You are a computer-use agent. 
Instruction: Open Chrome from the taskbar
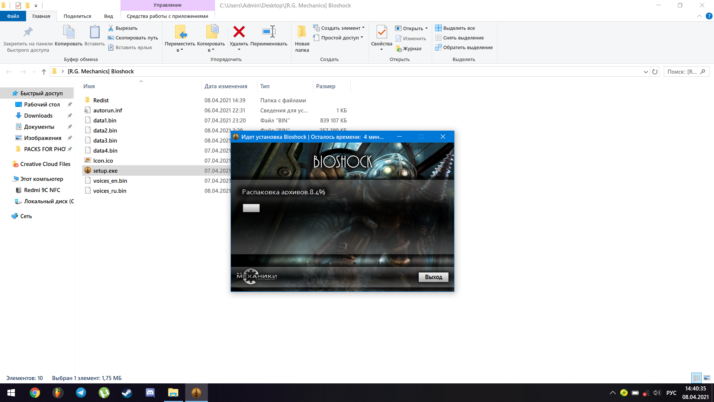point(35,393)
